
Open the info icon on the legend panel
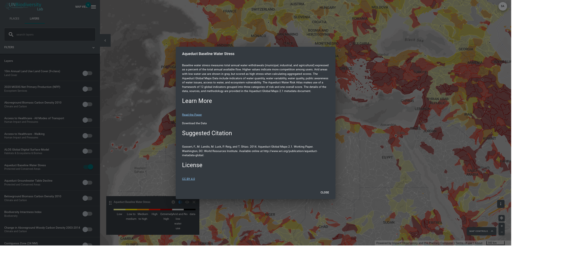click(173, 202)
